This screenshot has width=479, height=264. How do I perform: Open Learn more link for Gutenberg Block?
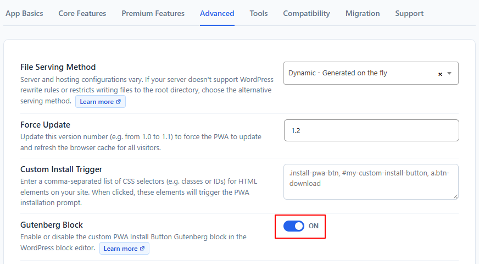(x=124, y=249)
